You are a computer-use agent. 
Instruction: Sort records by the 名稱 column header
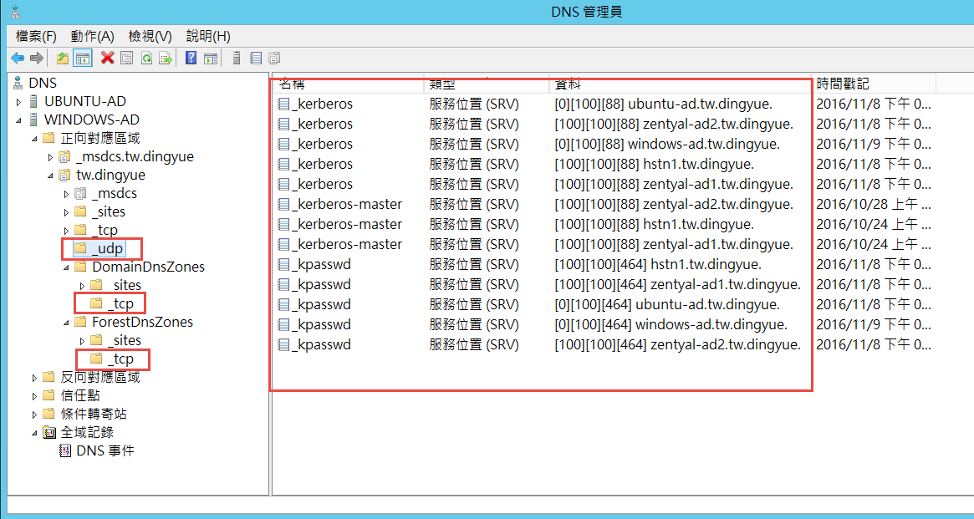[x=293, y=83]
